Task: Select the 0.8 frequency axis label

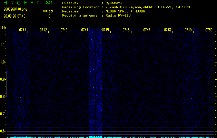Action: pyautogui.click(x=3, y=97)
